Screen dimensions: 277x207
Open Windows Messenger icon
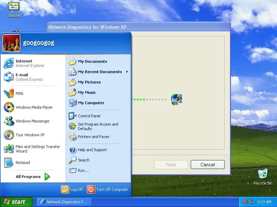pos(9,121)
